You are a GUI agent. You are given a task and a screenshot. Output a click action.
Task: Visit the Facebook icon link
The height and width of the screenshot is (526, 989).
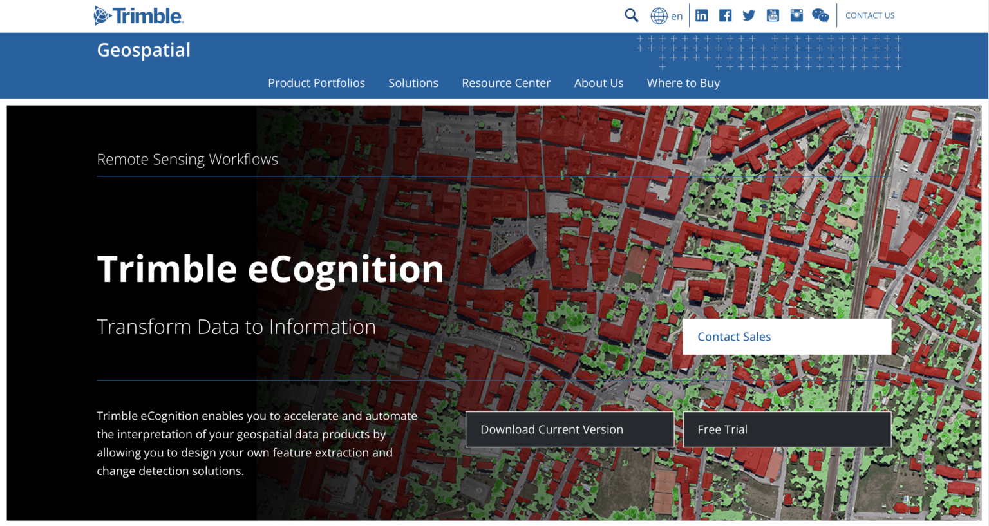tap(725, 15)
